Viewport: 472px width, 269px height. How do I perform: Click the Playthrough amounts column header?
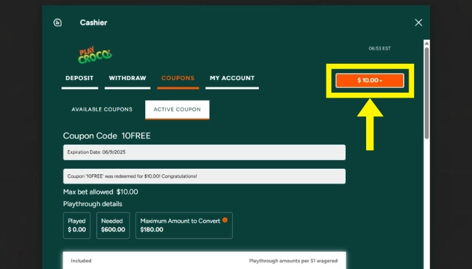point(293,260)
